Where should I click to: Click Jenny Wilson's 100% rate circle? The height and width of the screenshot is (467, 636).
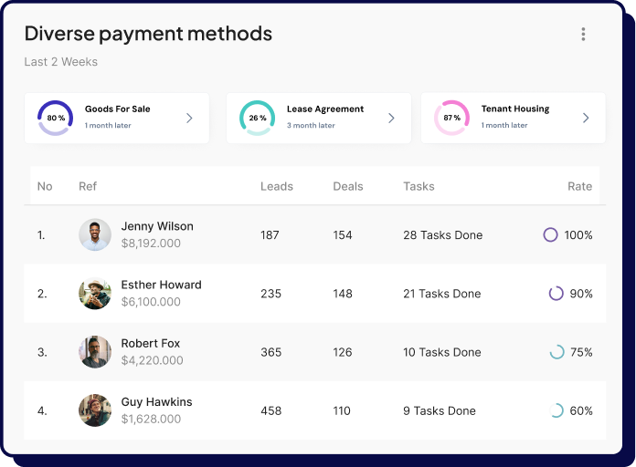(550, 235)
